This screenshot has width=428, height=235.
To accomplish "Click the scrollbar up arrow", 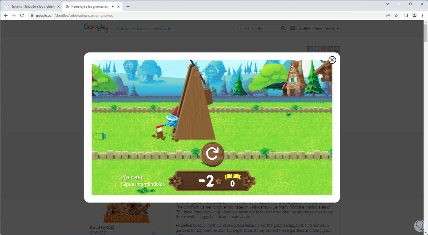I will 426,22.
